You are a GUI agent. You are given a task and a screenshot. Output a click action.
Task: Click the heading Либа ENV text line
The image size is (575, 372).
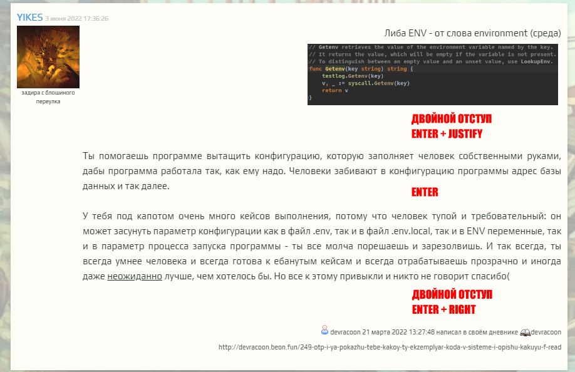(472, 33)
